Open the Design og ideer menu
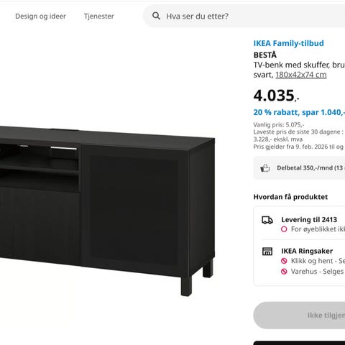 coord(40,16)
